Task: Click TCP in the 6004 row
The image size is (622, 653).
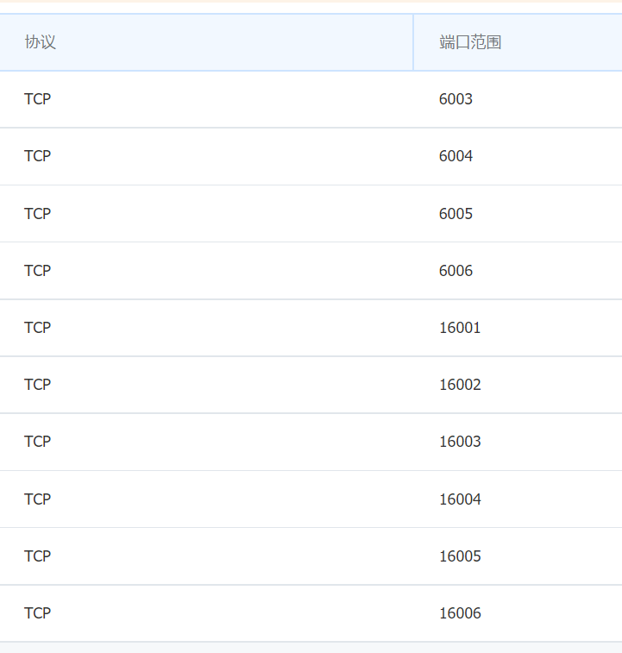Action: click(x=37, y=156)
